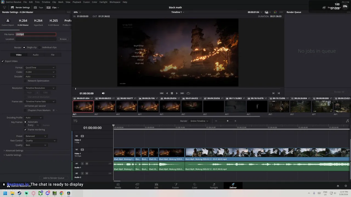
Task: Open the Encoder dropdown
Action: [x=40, y=77]
